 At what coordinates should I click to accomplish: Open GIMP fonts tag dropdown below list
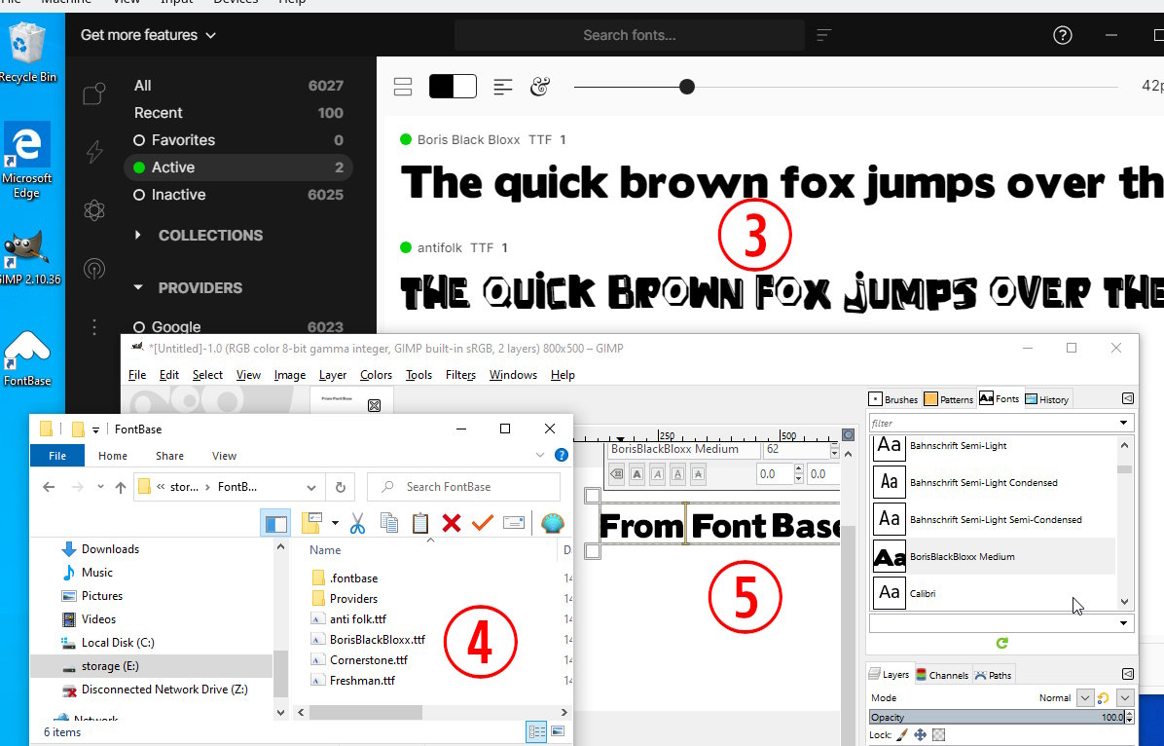coord(1123,622)
